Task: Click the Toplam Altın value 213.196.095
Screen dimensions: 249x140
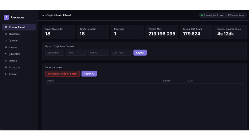Action: [162, 34]
